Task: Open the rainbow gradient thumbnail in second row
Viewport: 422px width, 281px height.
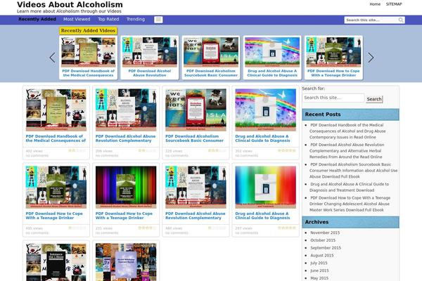Action: 266,187
